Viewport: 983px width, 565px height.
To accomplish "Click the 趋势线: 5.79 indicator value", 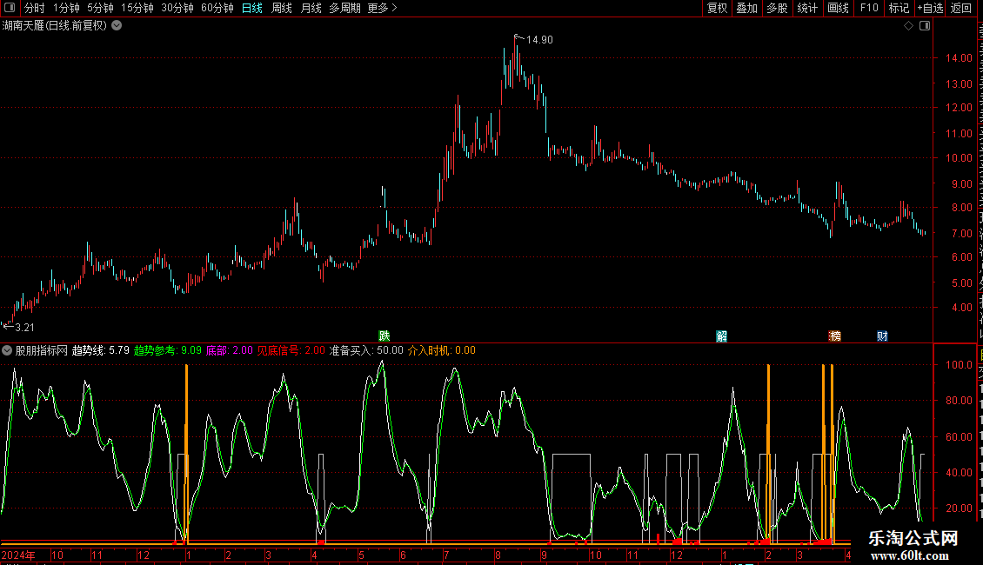I will tap(101, 351).
